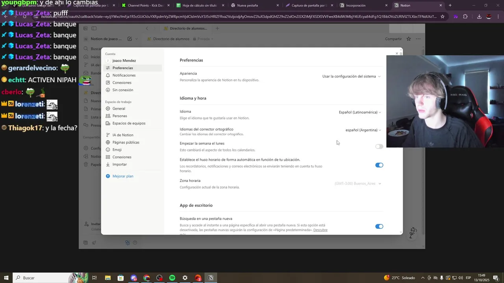The width and height of the screenshot is (504, 283).
Task: Open Chrome from taskbar
Action: 146,278
